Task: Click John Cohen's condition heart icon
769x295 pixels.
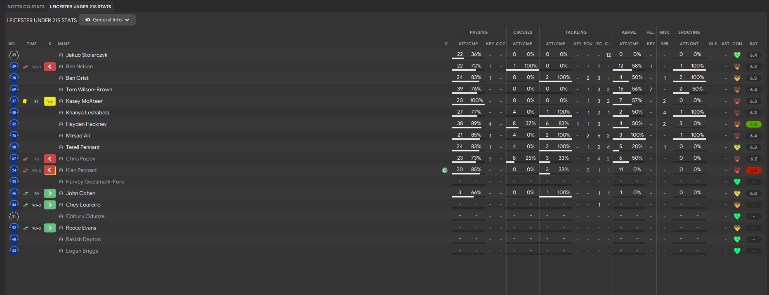Action: [x=737, y=193]
